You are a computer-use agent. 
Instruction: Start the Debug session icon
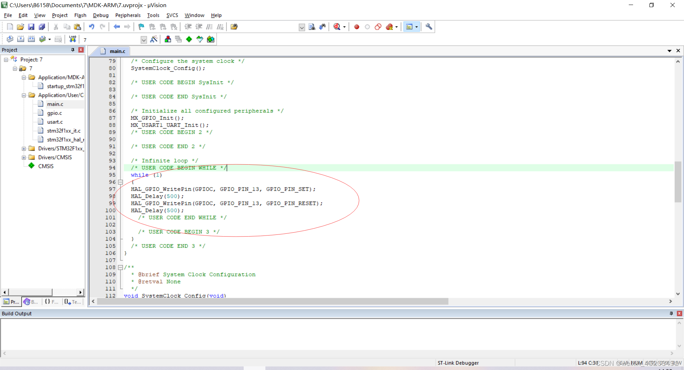(x=337, y=27)
